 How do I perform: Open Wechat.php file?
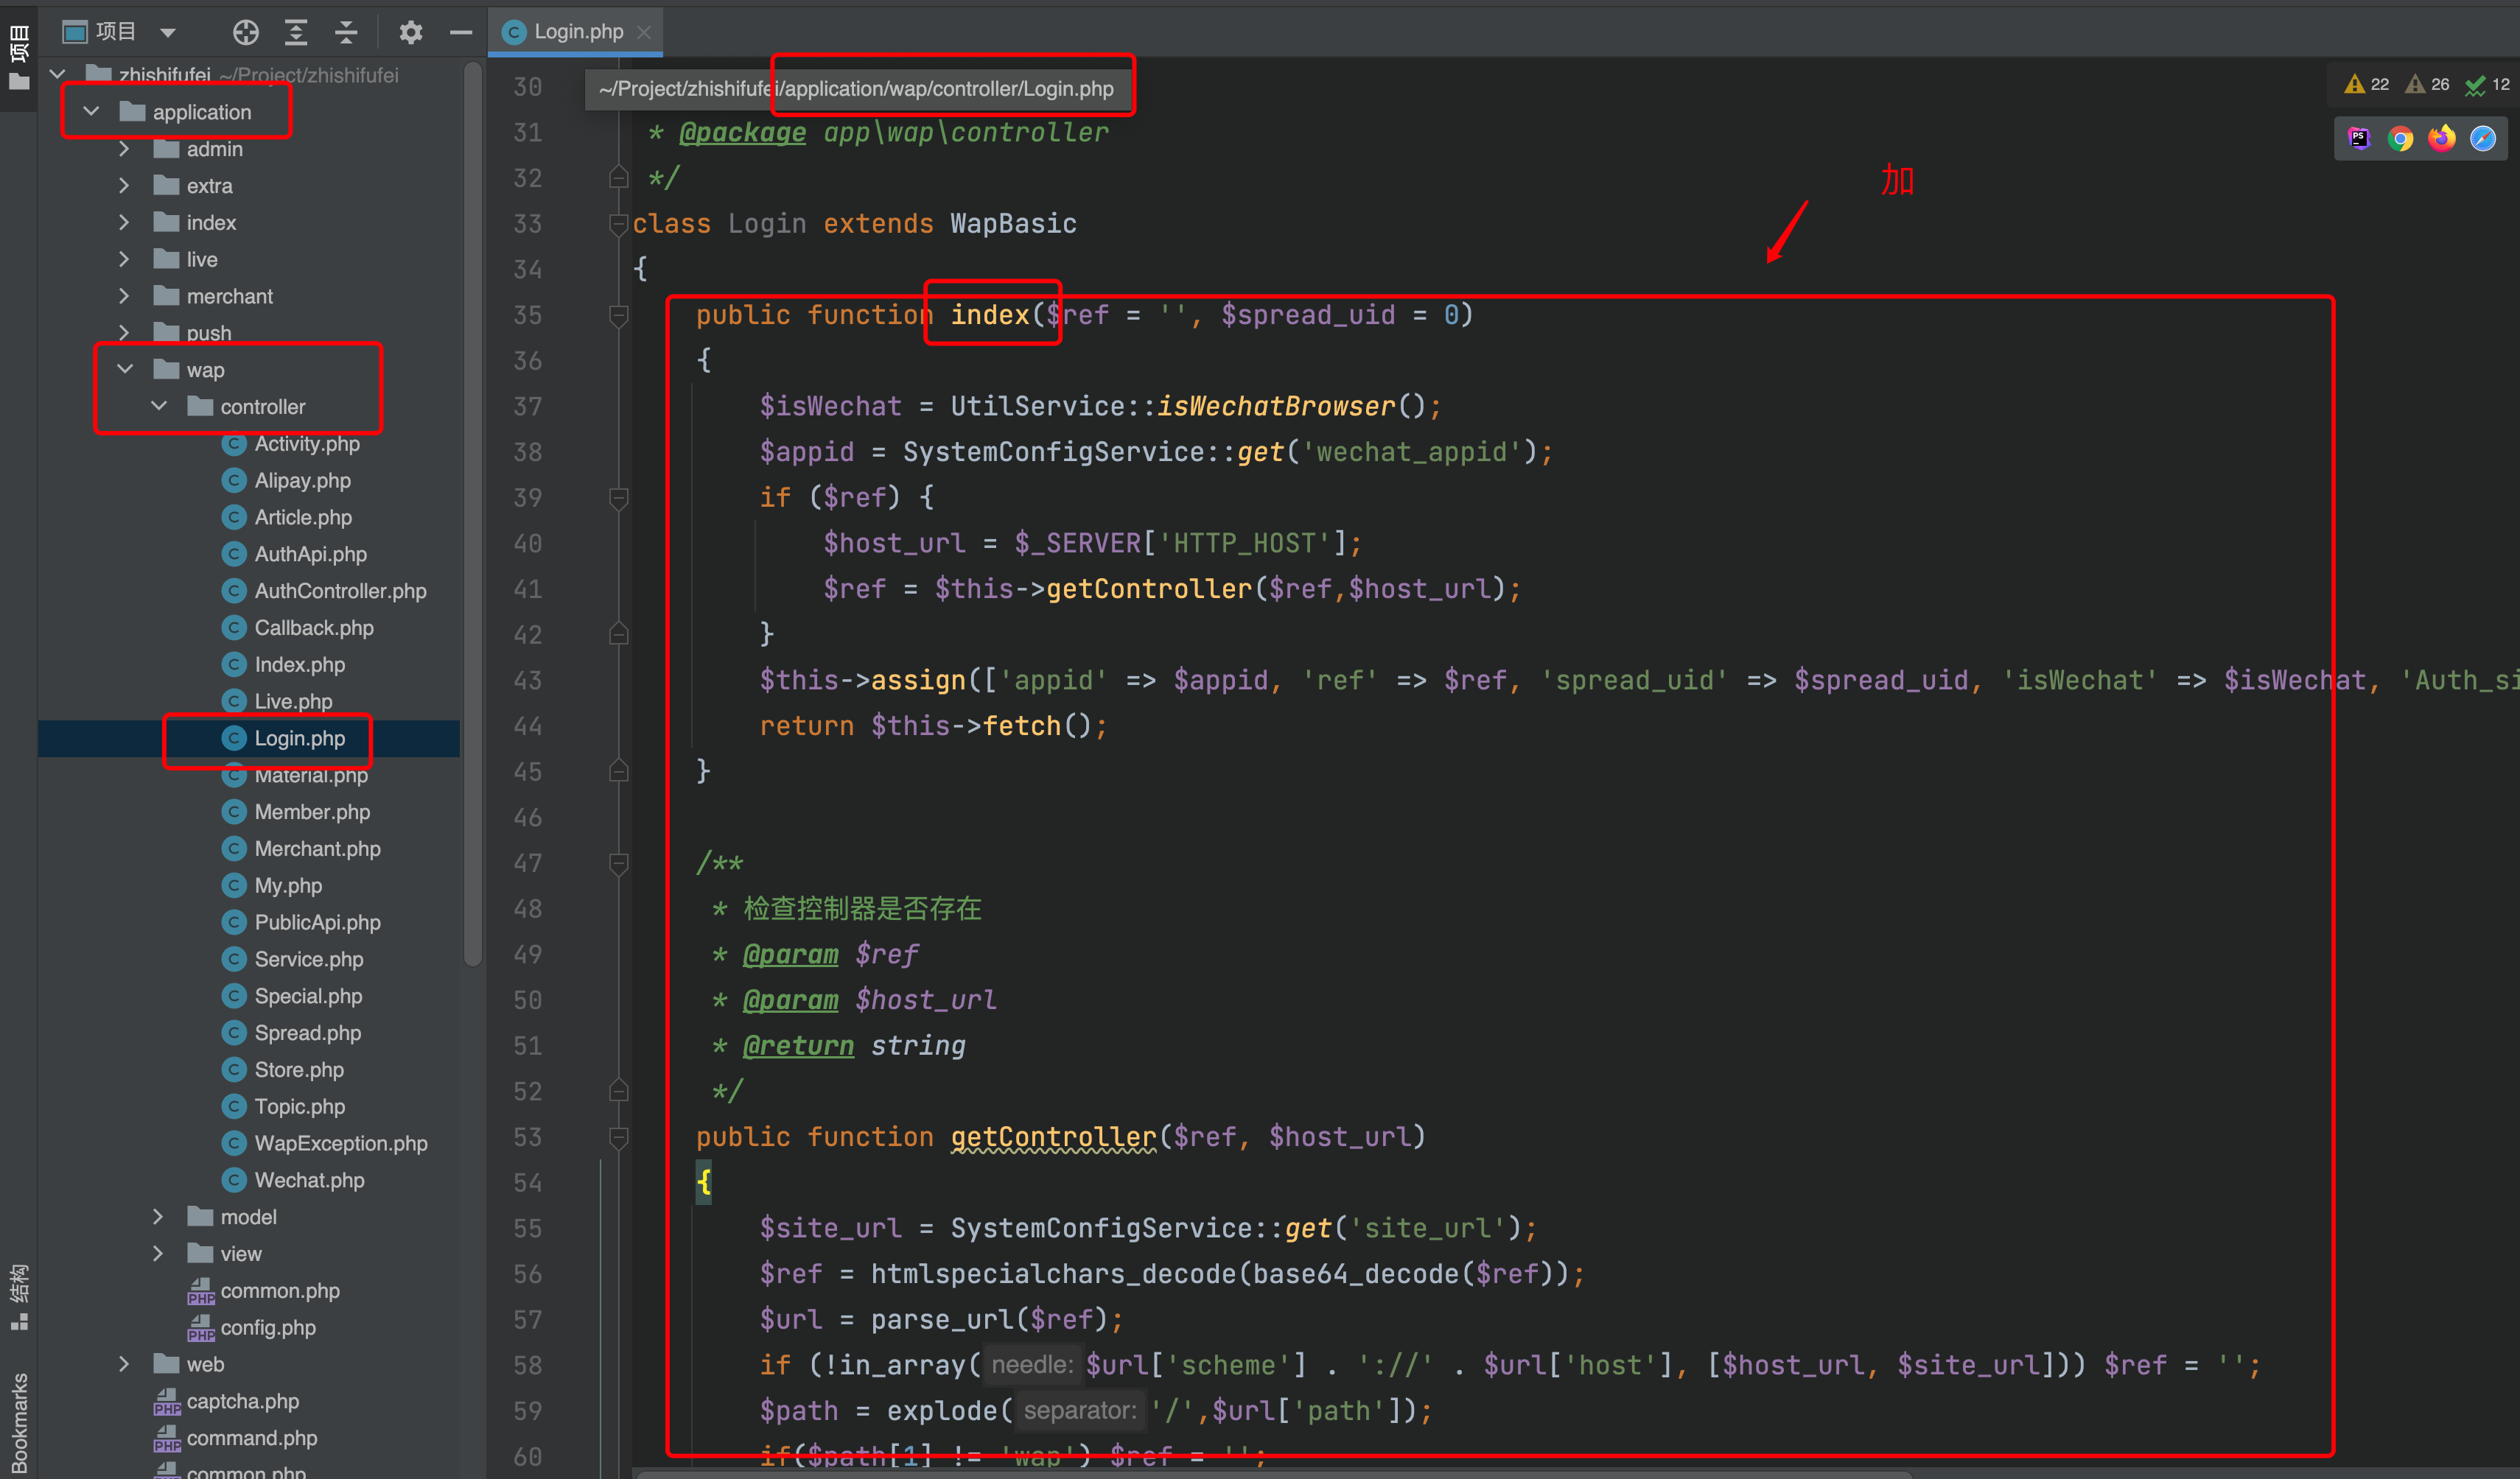293,1180
